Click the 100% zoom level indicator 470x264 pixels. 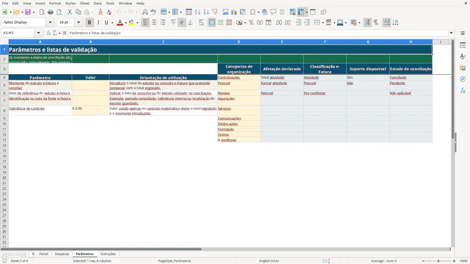tap(463, 261)
